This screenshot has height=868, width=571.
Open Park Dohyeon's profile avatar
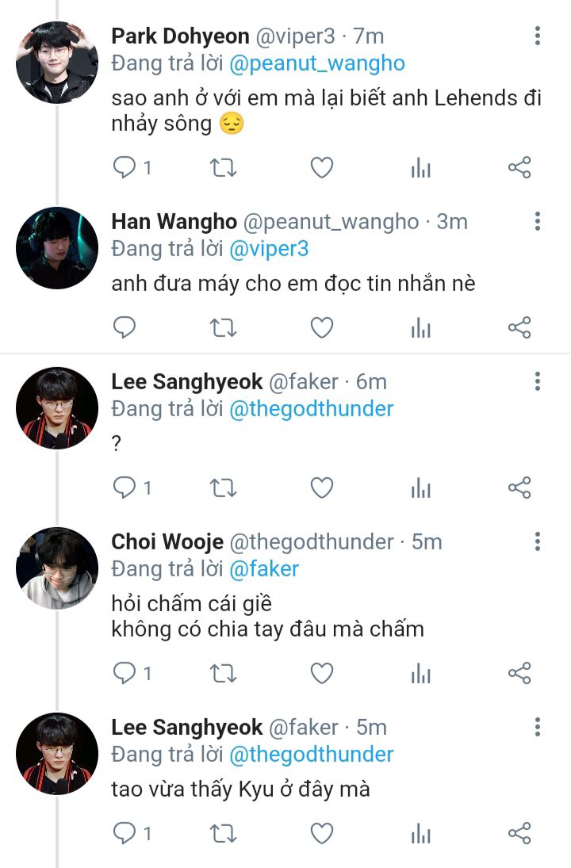[57, 63]
